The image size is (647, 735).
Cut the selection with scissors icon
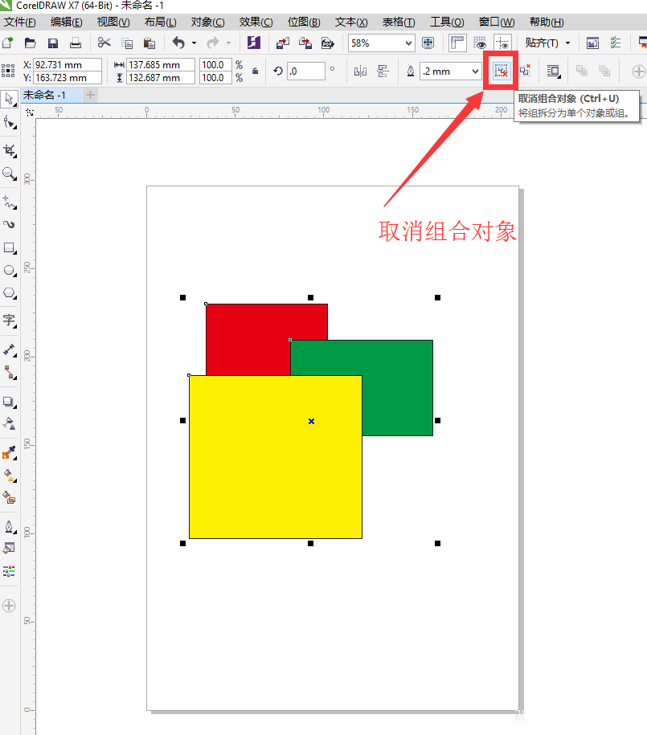tap(104, 43)
